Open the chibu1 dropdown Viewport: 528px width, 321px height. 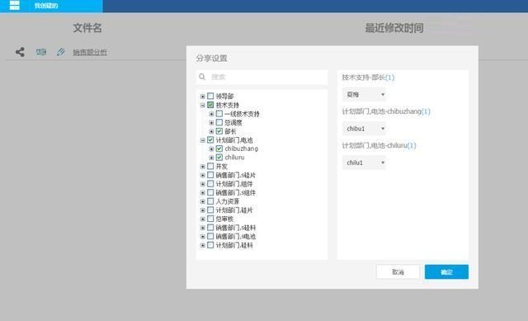364,129
